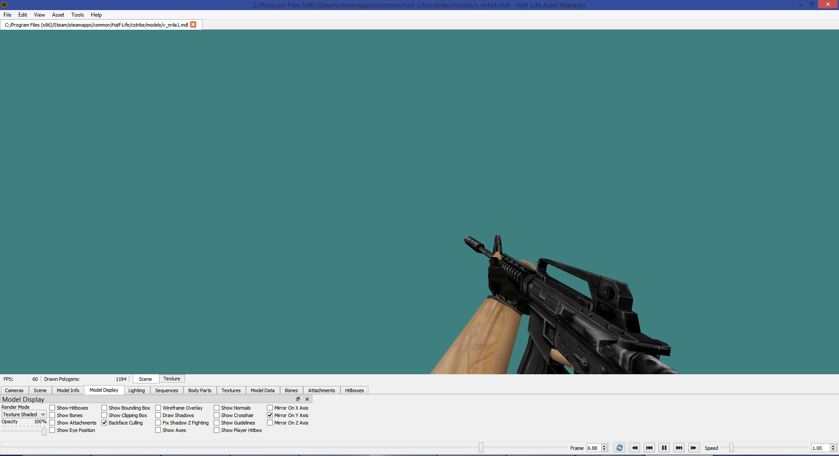Speed up playback with the fast-forward icon

pyautogui.click(x=693, y=448)
